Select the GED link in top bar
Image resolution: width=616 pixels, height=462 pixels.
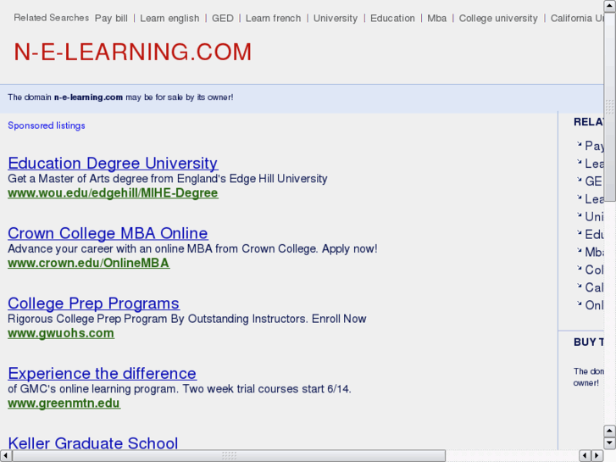coord(222,19)
